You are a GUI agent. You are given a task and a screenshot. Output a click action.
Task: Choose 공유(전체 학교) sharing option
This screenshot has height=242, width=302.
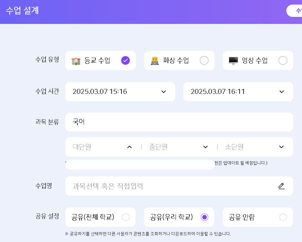click(126, 217)
